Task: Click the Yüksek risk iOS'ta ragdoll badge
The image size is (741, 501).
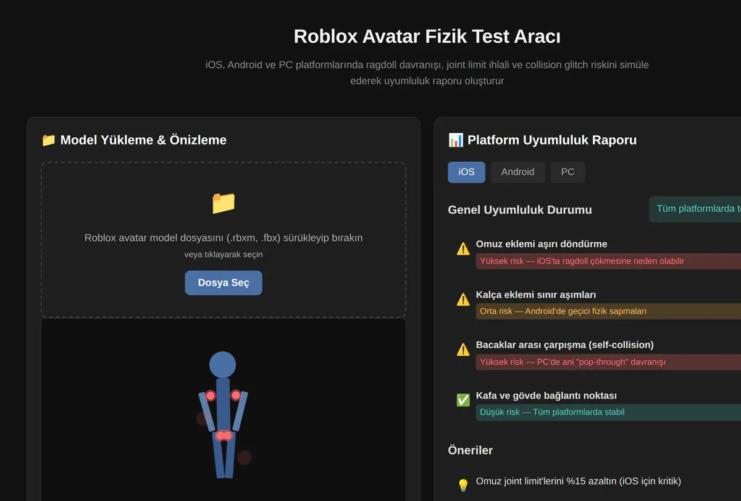Action: (x=608, y=261)
